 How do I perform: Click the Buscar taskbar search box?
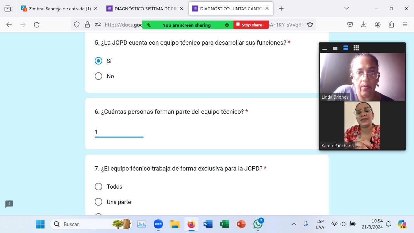point(91,224)
